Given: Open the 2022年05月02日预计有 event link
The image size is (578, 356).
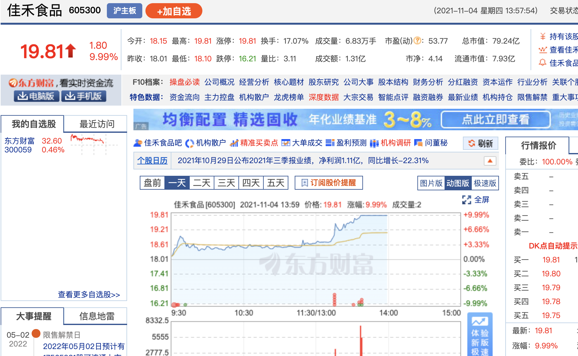Looking at the screenshot, I should click(x=84, y=346).
